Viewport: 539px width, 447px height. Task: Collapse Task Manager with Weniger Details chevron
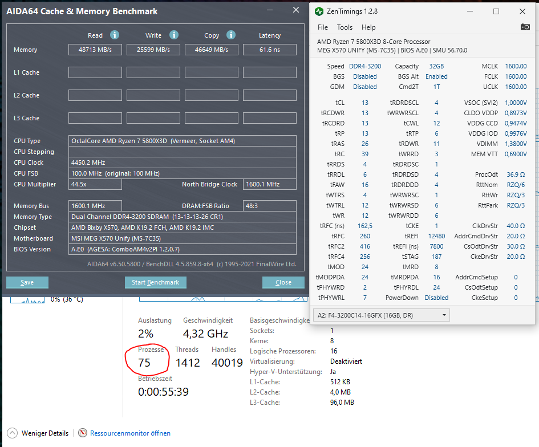click(12, 433)
